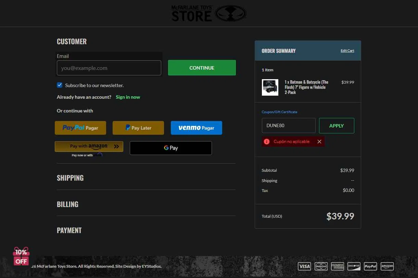Click the Subtotal label
This screenshot has height=278, width=418.
tap(269, 170)
